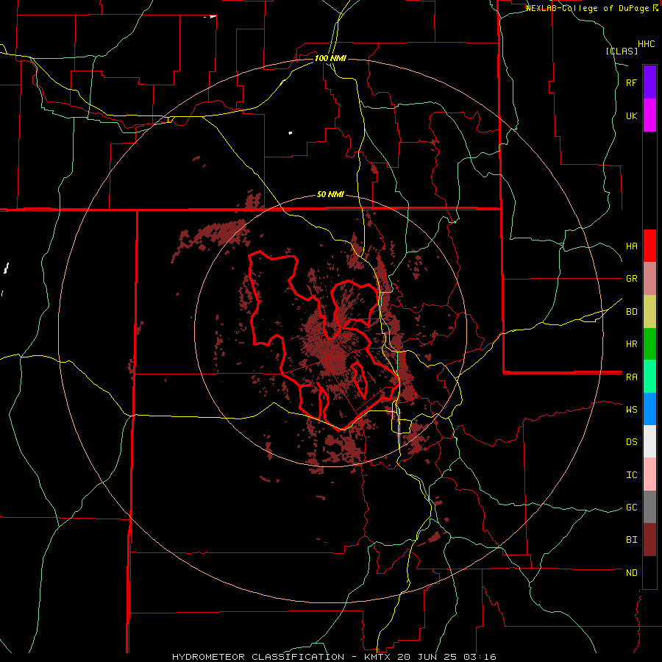Click the IC legend label
Viewport: 662px width, 662px height.
pyautogui.click(x=632, y=475)
